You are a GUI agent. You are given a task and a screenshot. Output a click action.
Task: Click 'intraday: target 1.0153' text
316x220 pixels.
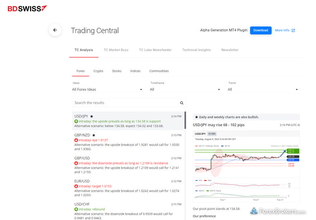pyautogui.click(x=95, y=186)
